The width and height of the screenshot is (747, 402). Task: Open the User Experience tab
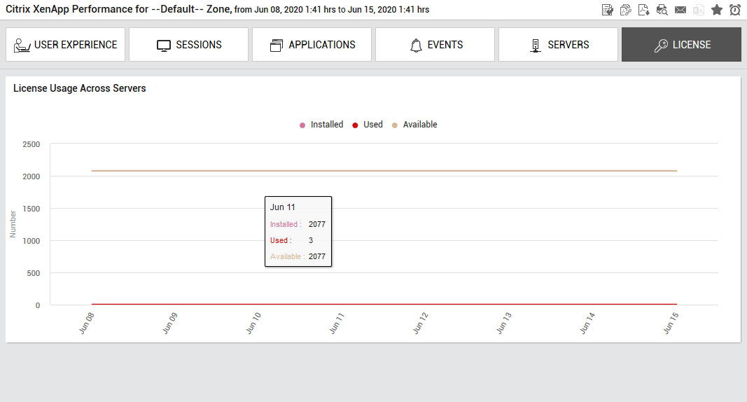65,44
